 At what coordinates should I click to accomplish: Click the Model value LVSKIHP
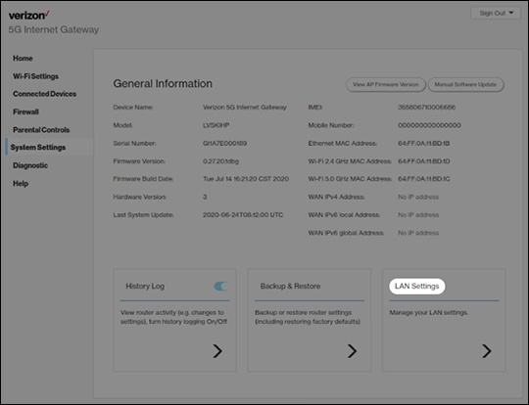[x=216, y=125]
